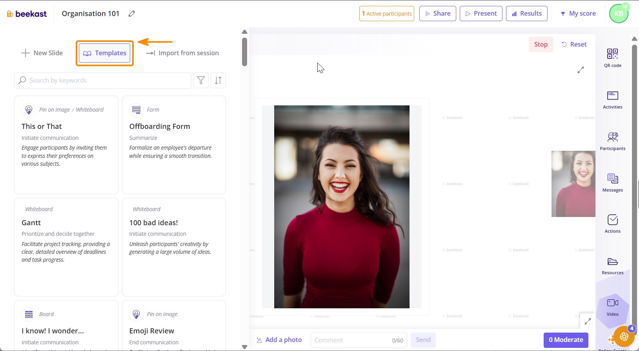Open the Gantt template card
The image size is (639, 351).
[x=66, y=247]
